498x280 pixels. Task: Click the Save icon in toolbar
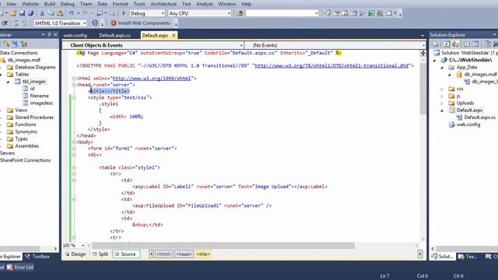[22, 13]
